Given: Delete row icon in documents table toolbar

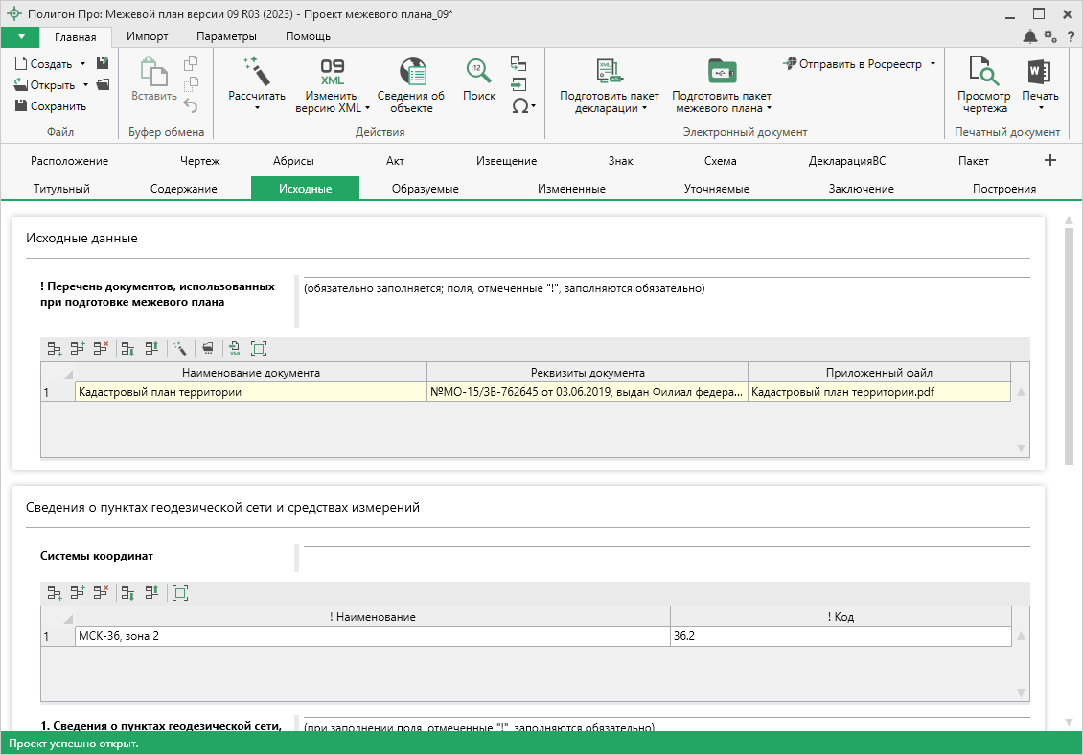Looking at the screenshot, I should (101, 350).
